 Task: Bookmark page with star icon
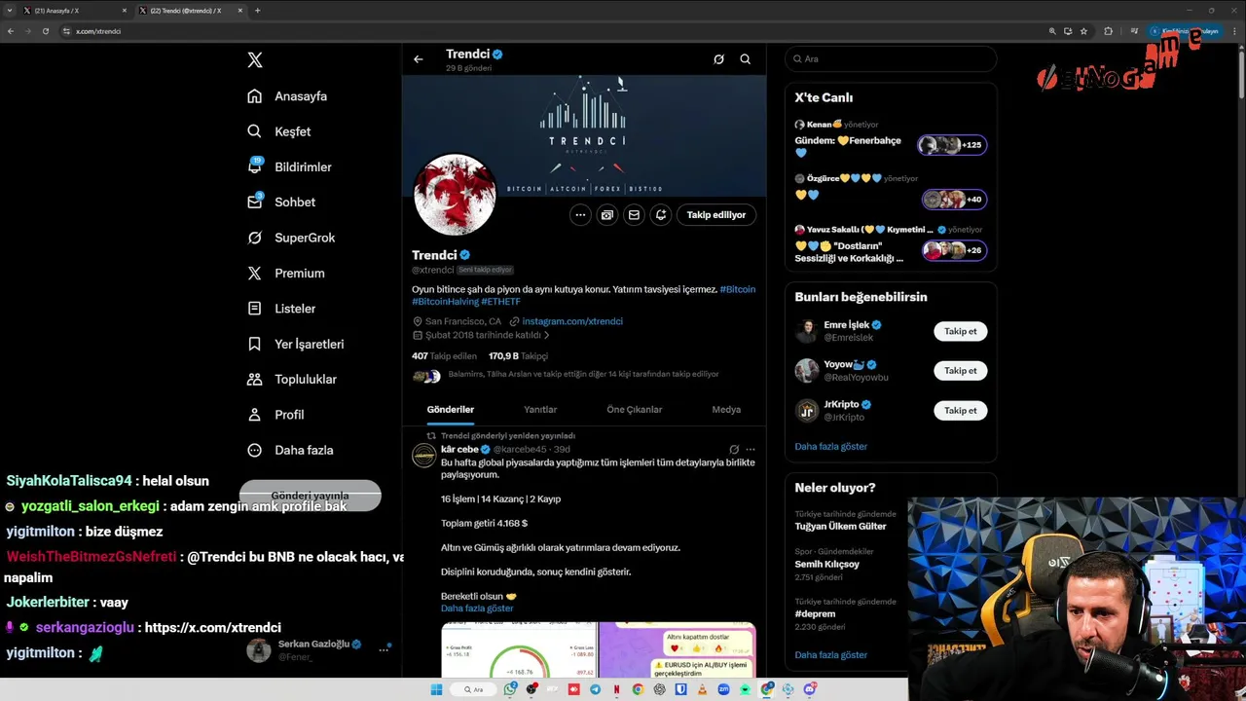click(1083, 31)
